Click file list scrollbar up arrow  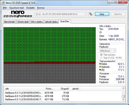[x=123, y=88]
